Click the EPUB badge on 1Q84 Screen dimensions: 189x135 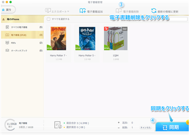(x=106, y=48)
